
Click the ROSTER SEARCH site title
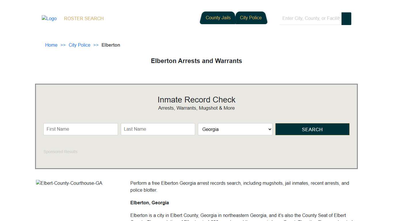tap(84, 18)
